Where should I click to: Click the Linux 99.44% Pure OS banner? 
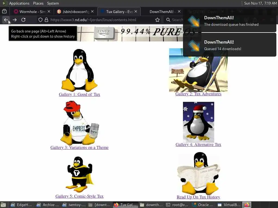tap(139, 34)
